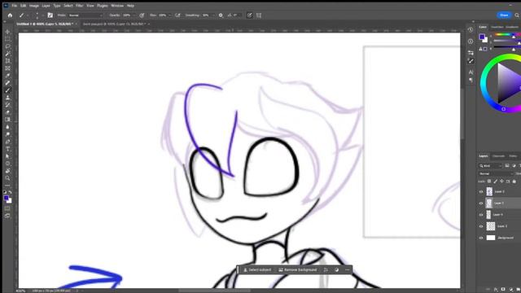The width and height of the screenshot is (521, 293).
Task: Select the Pen tool
Action: point(7,142)
